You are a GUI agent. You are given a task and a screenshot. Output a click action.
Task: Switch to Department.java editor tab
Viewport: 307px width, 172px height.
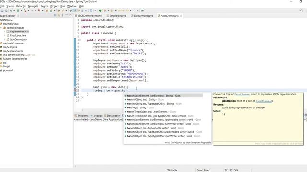pos(142,16)
